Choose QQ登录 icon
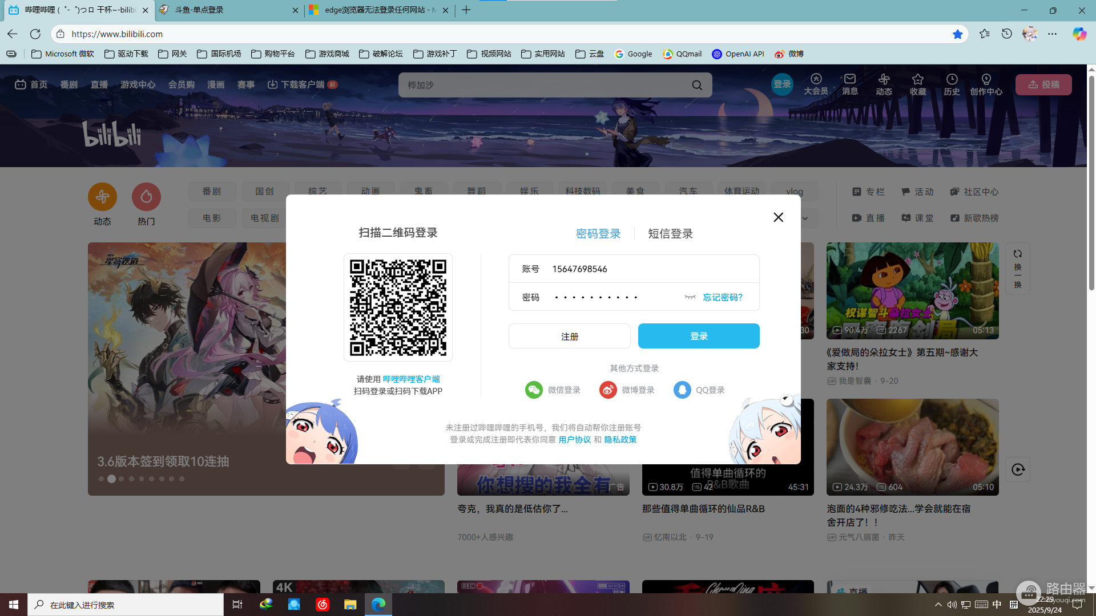Image resolution: width=1096 pixels, height=616 pixels. 682,390
